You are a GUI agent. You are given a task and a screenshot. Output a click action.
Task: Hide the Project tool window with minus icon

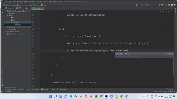[x=30, y=8]
